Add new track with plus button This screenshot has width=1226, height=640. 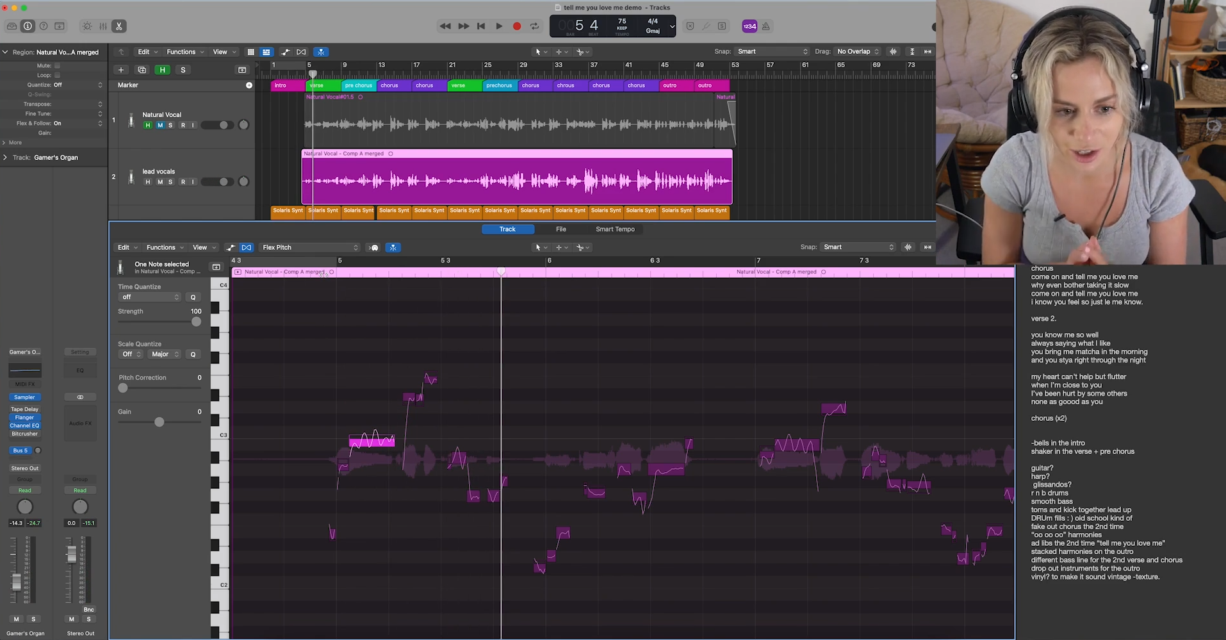[121, 70]
